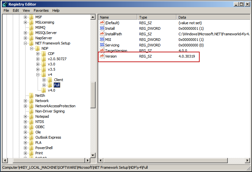
Task: Select the TargetVersion value entry
Action: pyautogui.click(x=116, y=50)
